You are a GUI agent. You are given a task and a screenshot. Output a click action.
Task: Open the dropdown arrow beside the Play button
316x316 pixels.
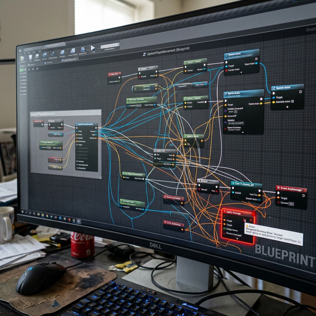pos(98,48)
